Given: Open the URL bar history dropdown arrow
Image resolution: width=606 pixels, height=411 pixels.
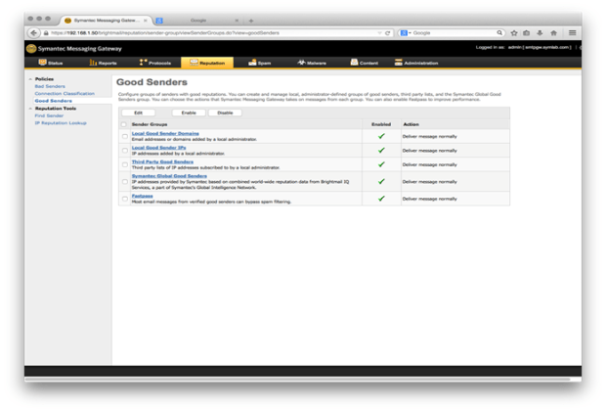Looking at the screenshot, I should coord(379,33).
